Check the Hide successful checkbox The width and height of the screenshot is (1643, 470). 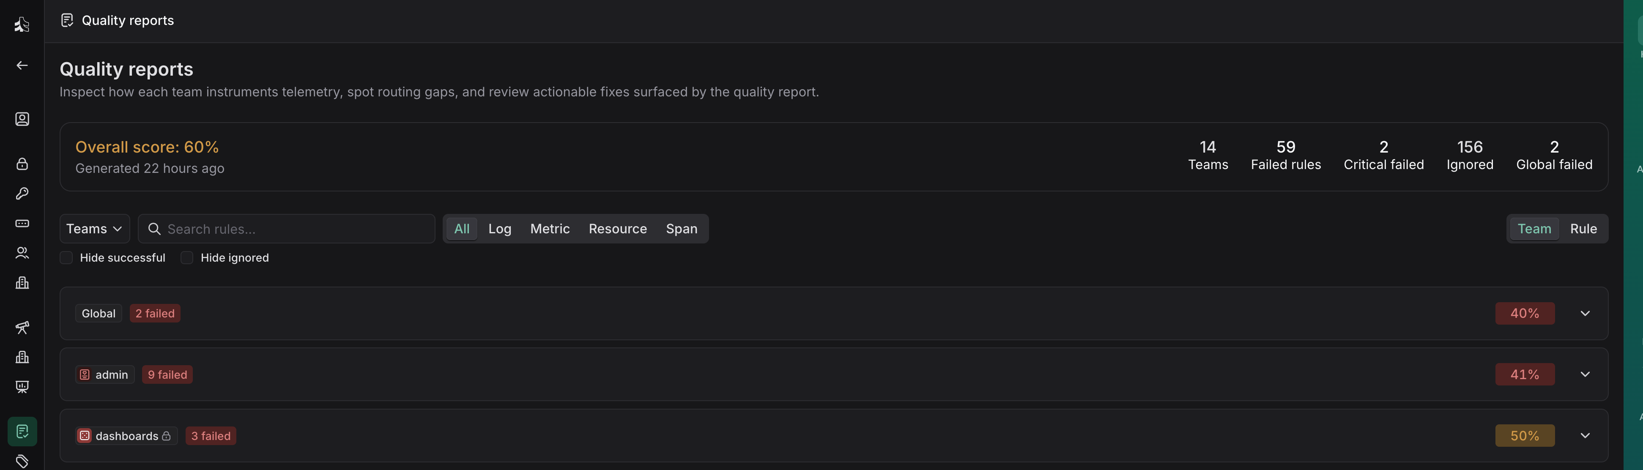coord(66,258)
